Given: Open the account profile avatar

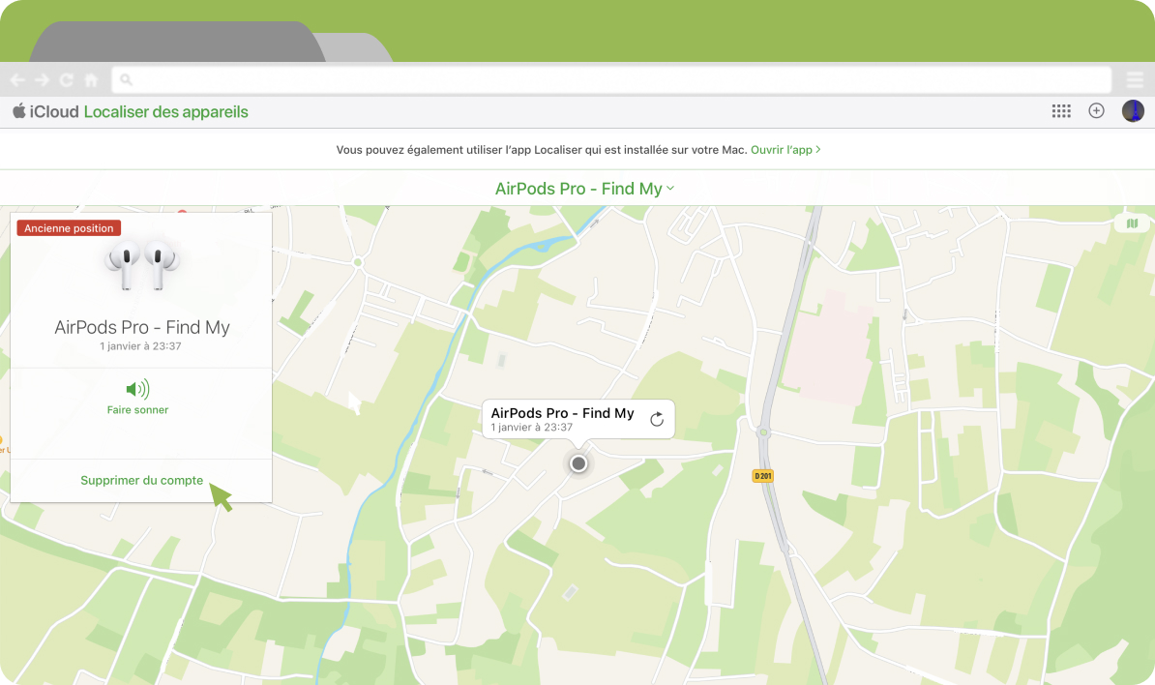Looking at the screenshot, I should click(1132, 110).
